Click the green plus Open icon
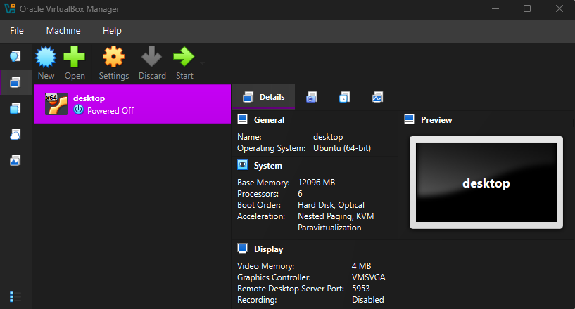Viewport: 575px width, 309px height. tap(75, 57)
